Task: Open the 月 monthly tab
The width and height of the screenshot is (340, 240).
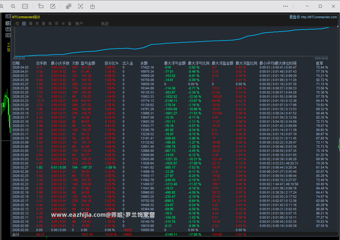Action: pos(37,24)
